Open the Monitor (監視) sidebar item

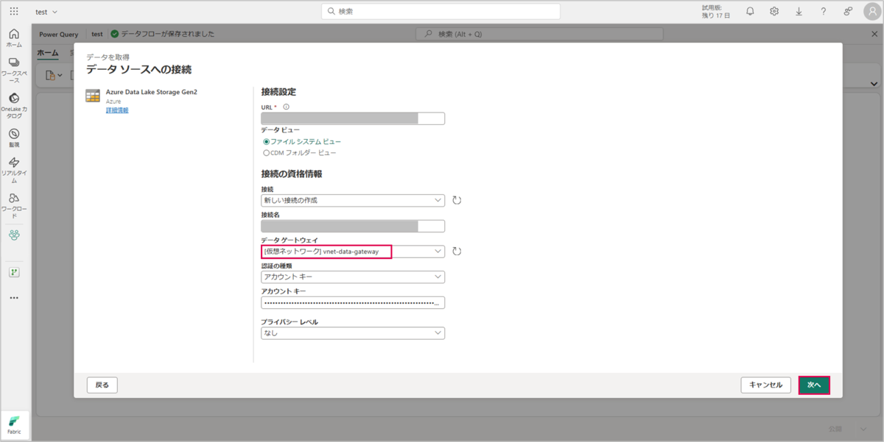[14, 138]
